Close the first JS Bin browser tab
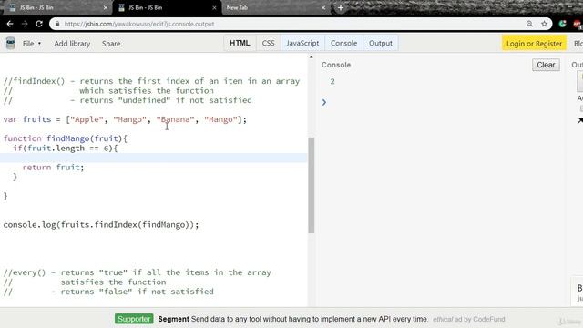The height and width of the screenshot is (328, 583). [106, 8]
